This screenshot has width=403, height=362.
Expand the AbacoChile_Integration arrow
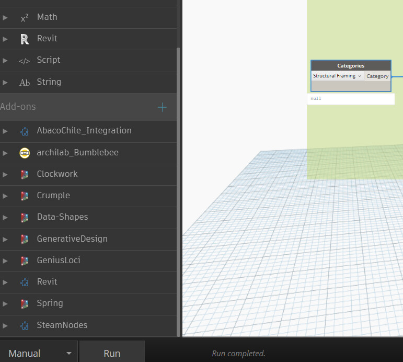pos(5,131)
